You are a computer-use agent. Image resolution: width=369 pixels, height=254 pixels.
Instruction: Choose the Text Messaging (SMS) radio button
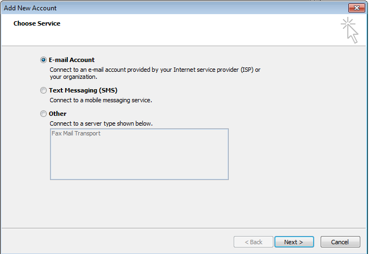tap(43, 91)
